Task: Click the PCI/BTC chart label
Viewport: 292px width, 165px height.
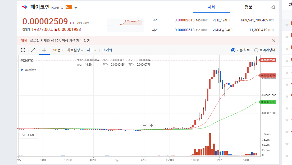Action: pos(27,61)
